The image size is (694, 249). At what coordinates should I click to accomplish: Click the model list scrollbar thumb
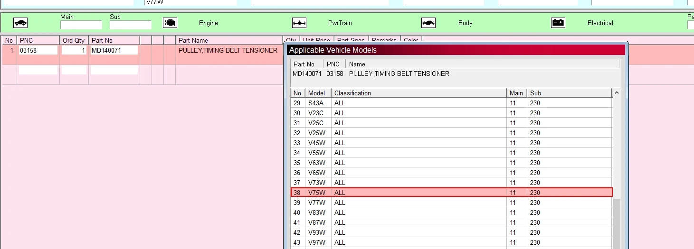pos(617,224)
